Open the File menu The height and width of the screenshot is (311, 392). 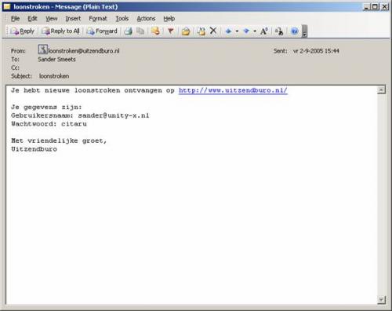(15, 19)
